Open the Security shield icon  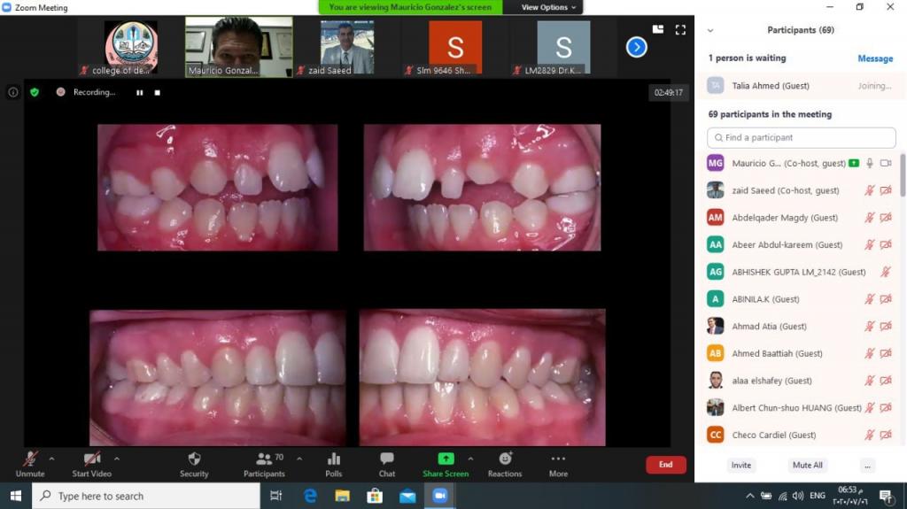coord(194,459)
